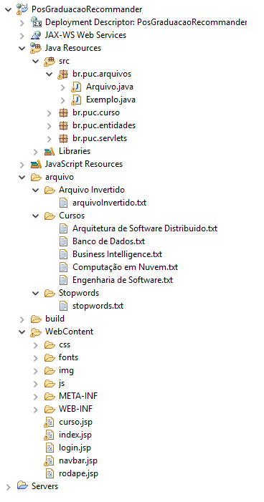Screen dimensions: 264x502
Task: Click the JAX-WS Web Services icon
Action: (36, 35)
